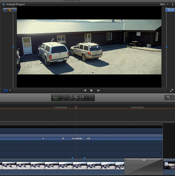The width and height of the screenshot is (175, 176).
Task: Click the thumbnail of the 2013-08-01 clip
Action: [169, 166]
